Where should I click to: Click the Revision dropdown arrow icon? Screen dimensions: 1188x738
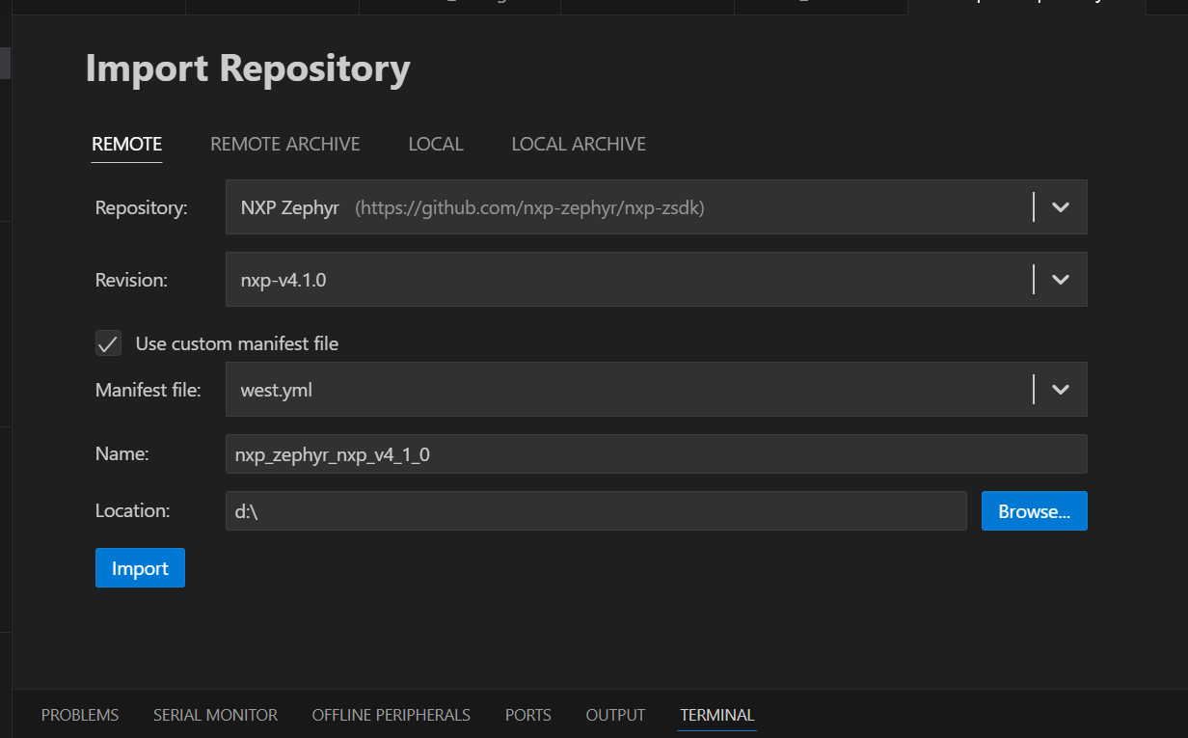1061,279
